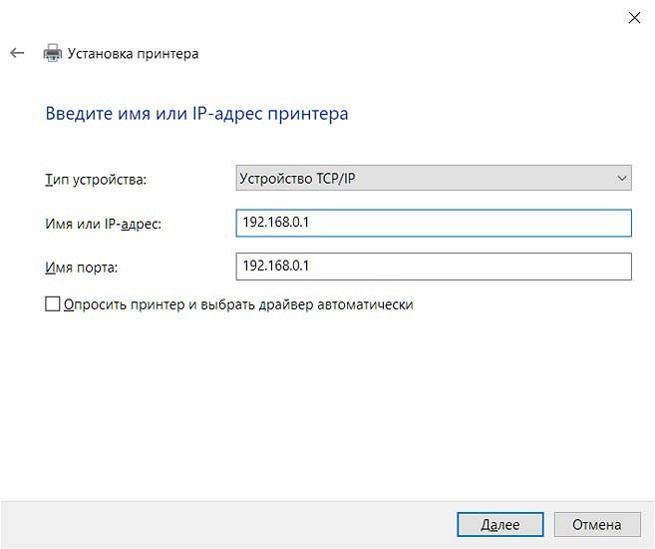Click the Установка принтера title text
655x549 pixels.
133,54
